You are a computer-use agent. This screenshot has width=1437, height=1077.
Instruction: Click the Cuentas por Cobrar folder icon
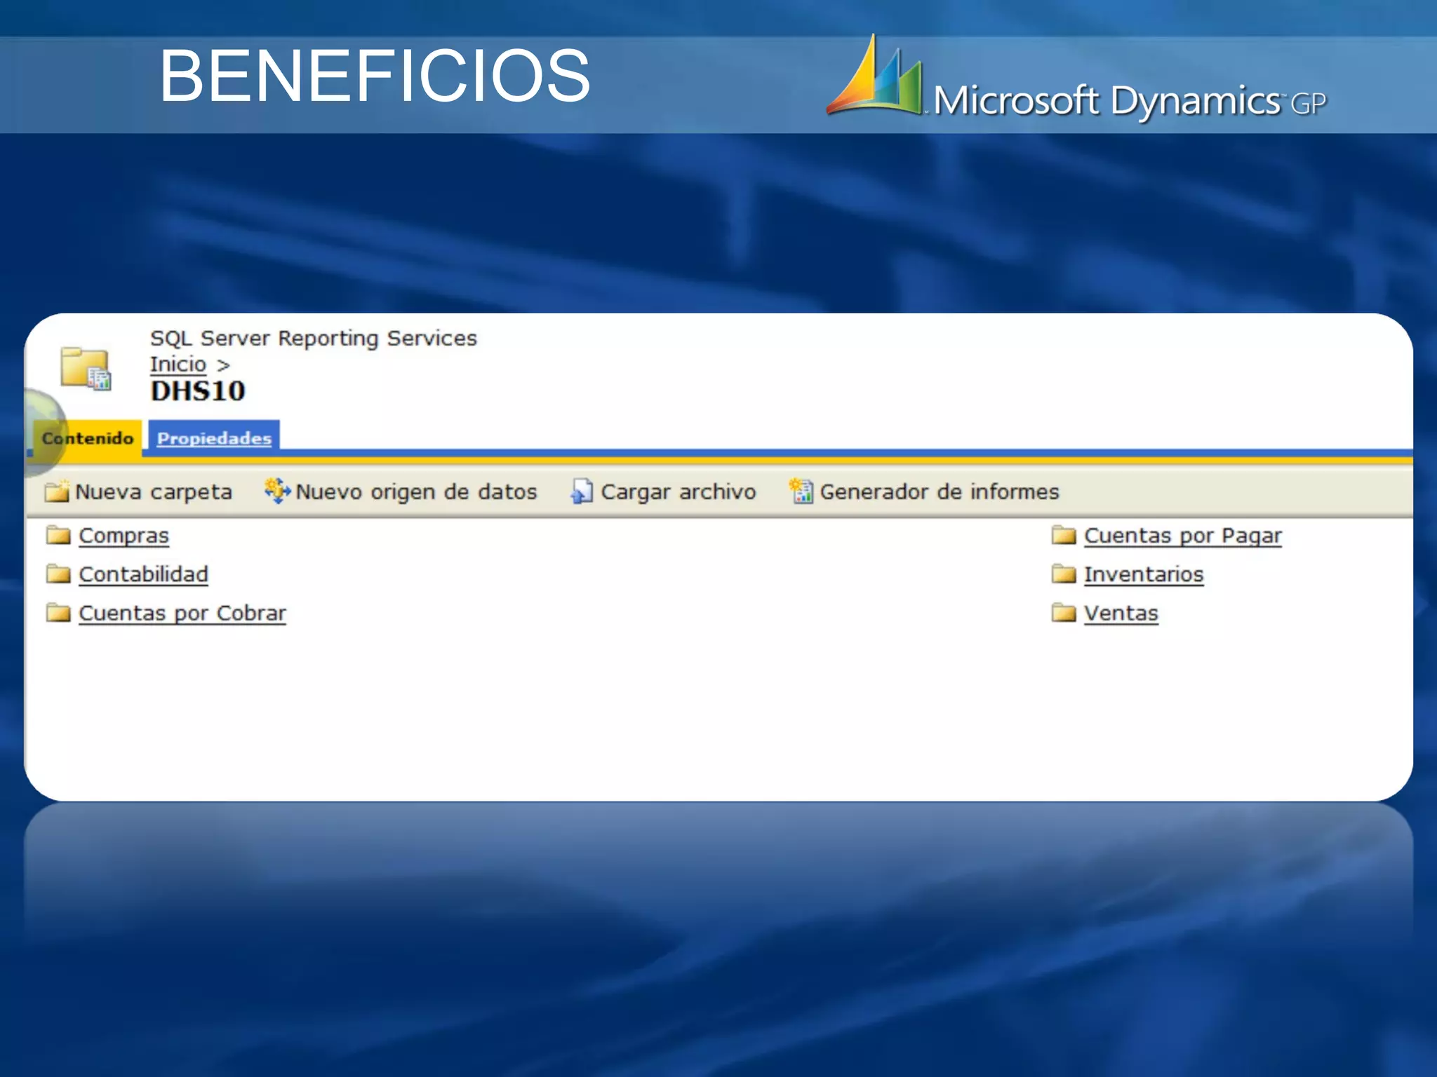(58, 614)
